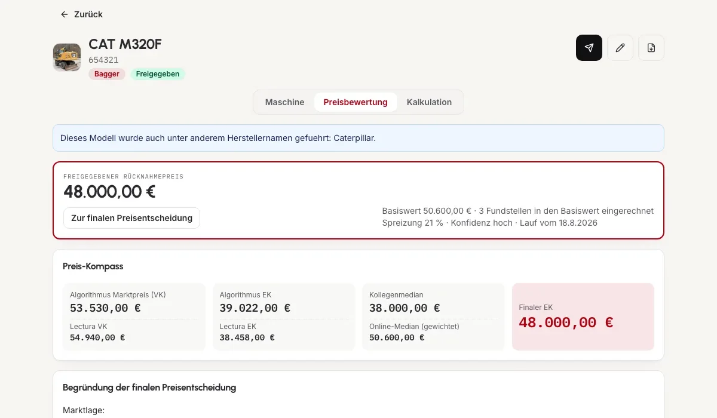Click Begründung der finalen Preisentscheidung heading
Image resolution: width=717 pixels, height=418 pixels.
(149, 388)
